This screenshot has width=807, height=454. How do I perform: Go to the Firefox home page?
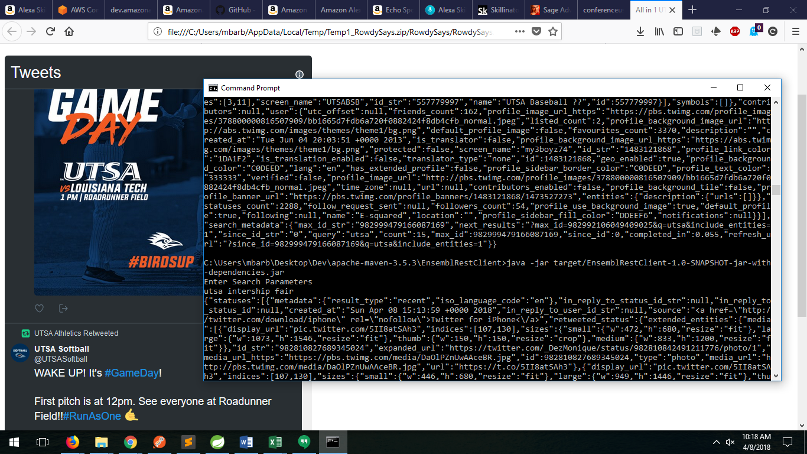(69, 31)
